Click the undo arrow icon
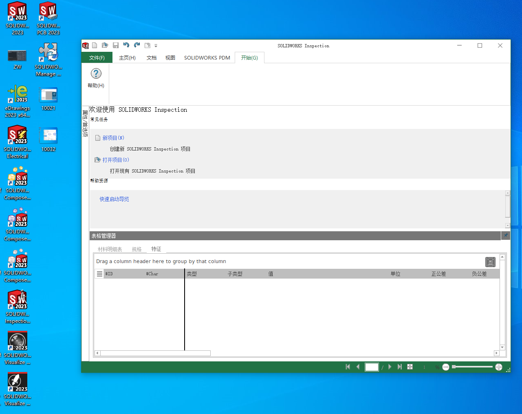 pyautogui.click(x=126, y=45)
